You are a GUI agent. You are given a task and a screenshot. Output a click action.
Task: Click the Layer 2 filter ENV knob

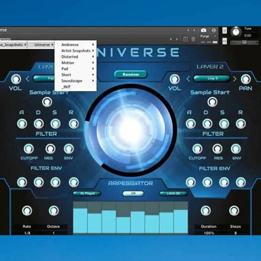pyautogui.click(x=236, y=149)
